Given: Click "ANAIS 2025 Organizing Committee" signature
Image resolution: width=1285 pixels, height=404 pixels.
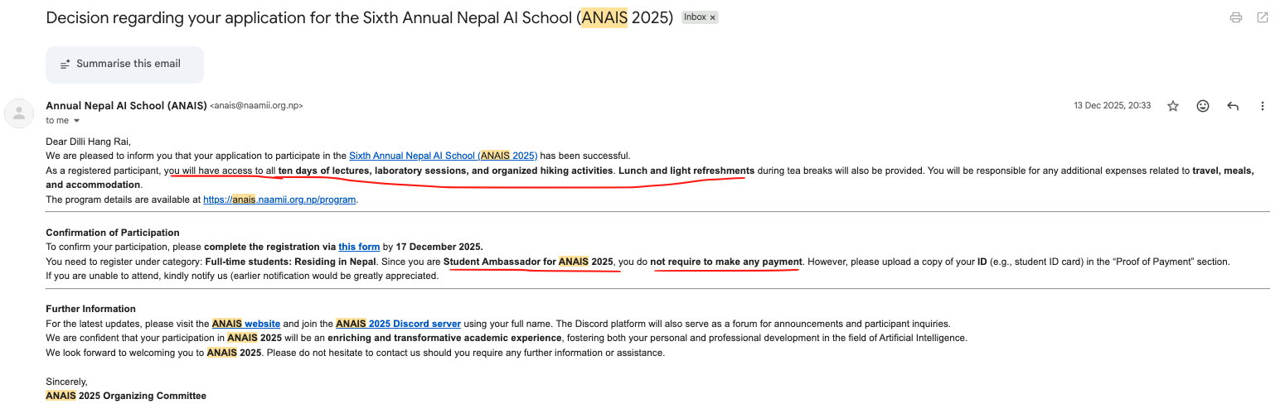Looking at the screenshot, I should coord(126,396).
